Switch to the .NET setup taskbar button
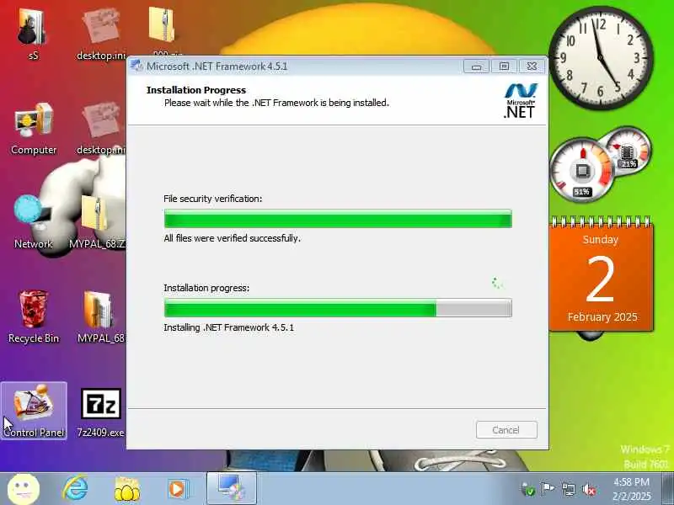The width and height of the screenshot is (674, 505). [232, 488]
